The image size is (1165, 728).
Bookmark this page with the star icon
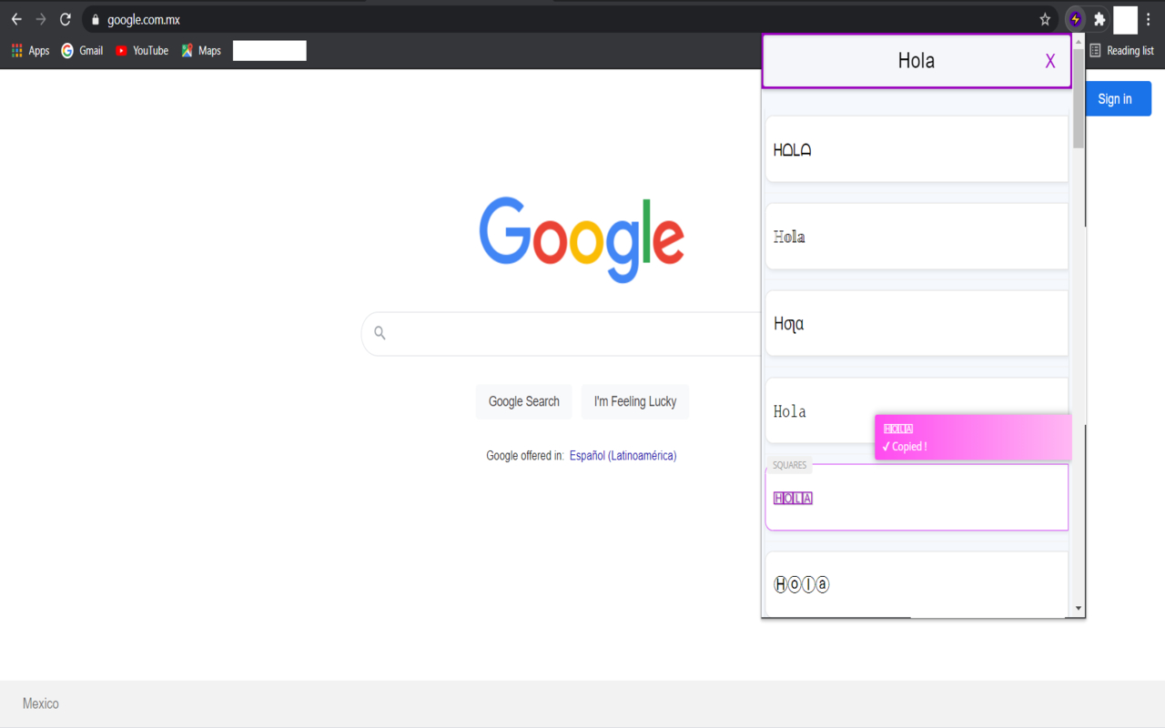[1045, 19]
